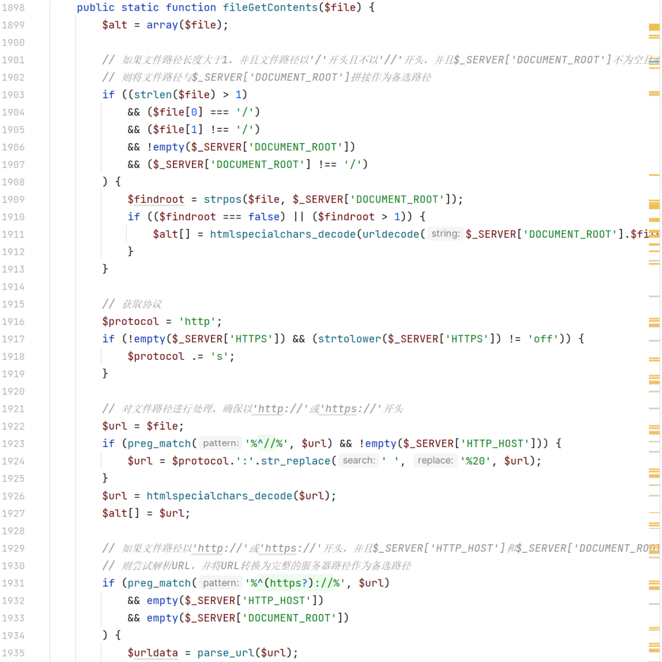The width and height of the screenshot is (662, 662).
Task: Click the 'search:' parameter hint
Action: pos(359,460)
